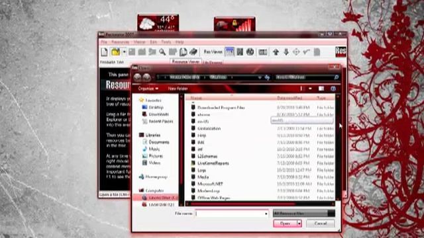Select Libraries in the navigation pane

click(153, 135)
